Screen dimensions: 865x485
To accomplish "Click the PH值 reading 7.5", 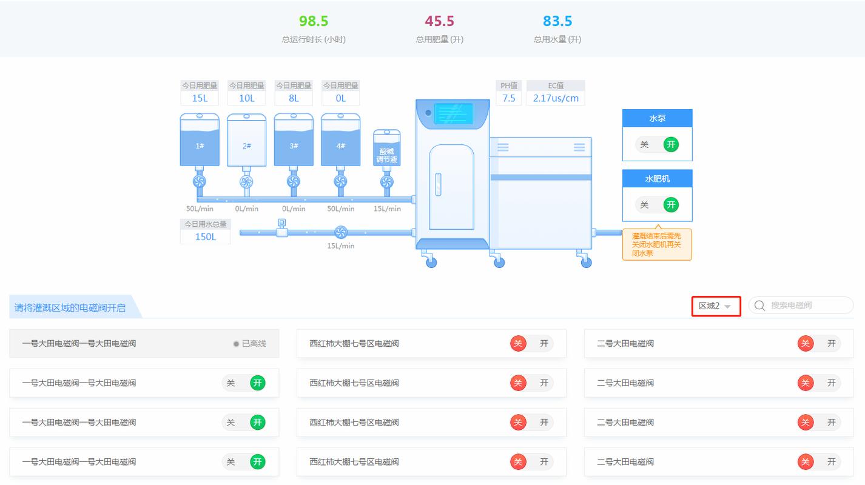I will [x=509, y=98].
